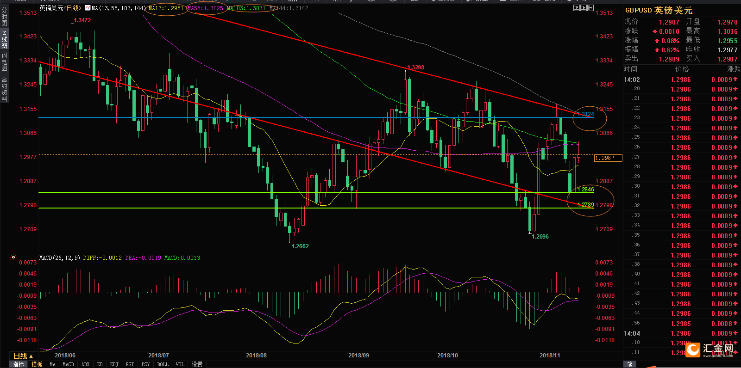Switch indicator to PSY
The image size is (741, 368).
point(145,364)
